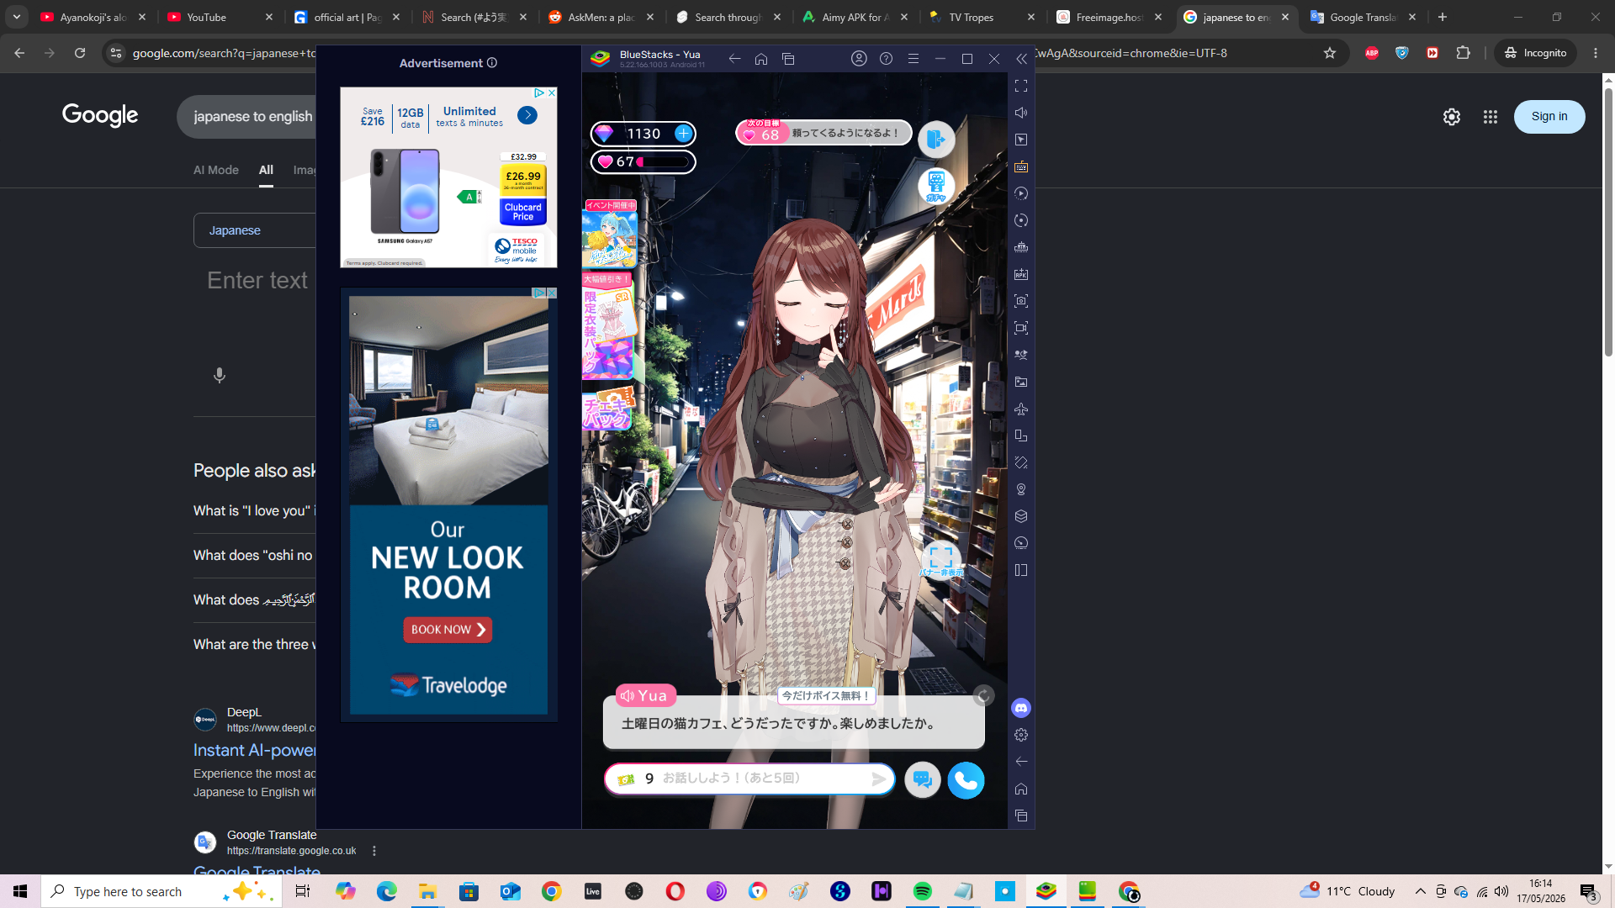Toggle BlueStacks full screen mode icon

[1021, 86]
